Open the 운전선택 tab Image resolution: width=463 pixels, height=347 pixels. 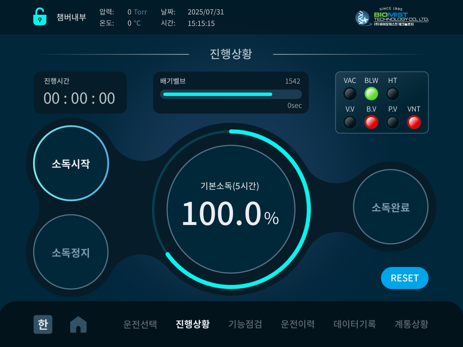140,324
